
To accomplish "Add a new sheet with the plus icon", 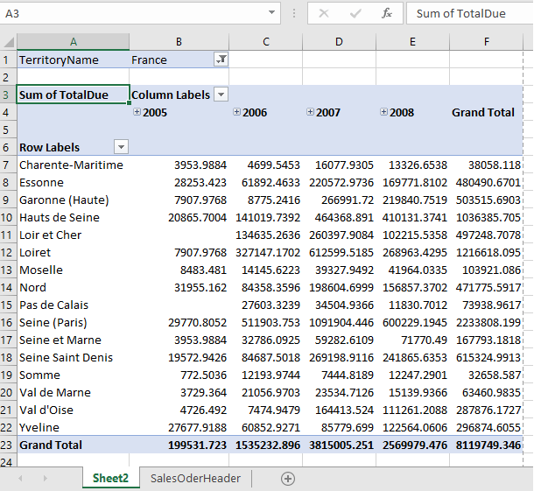I will (x=288, y=479).
